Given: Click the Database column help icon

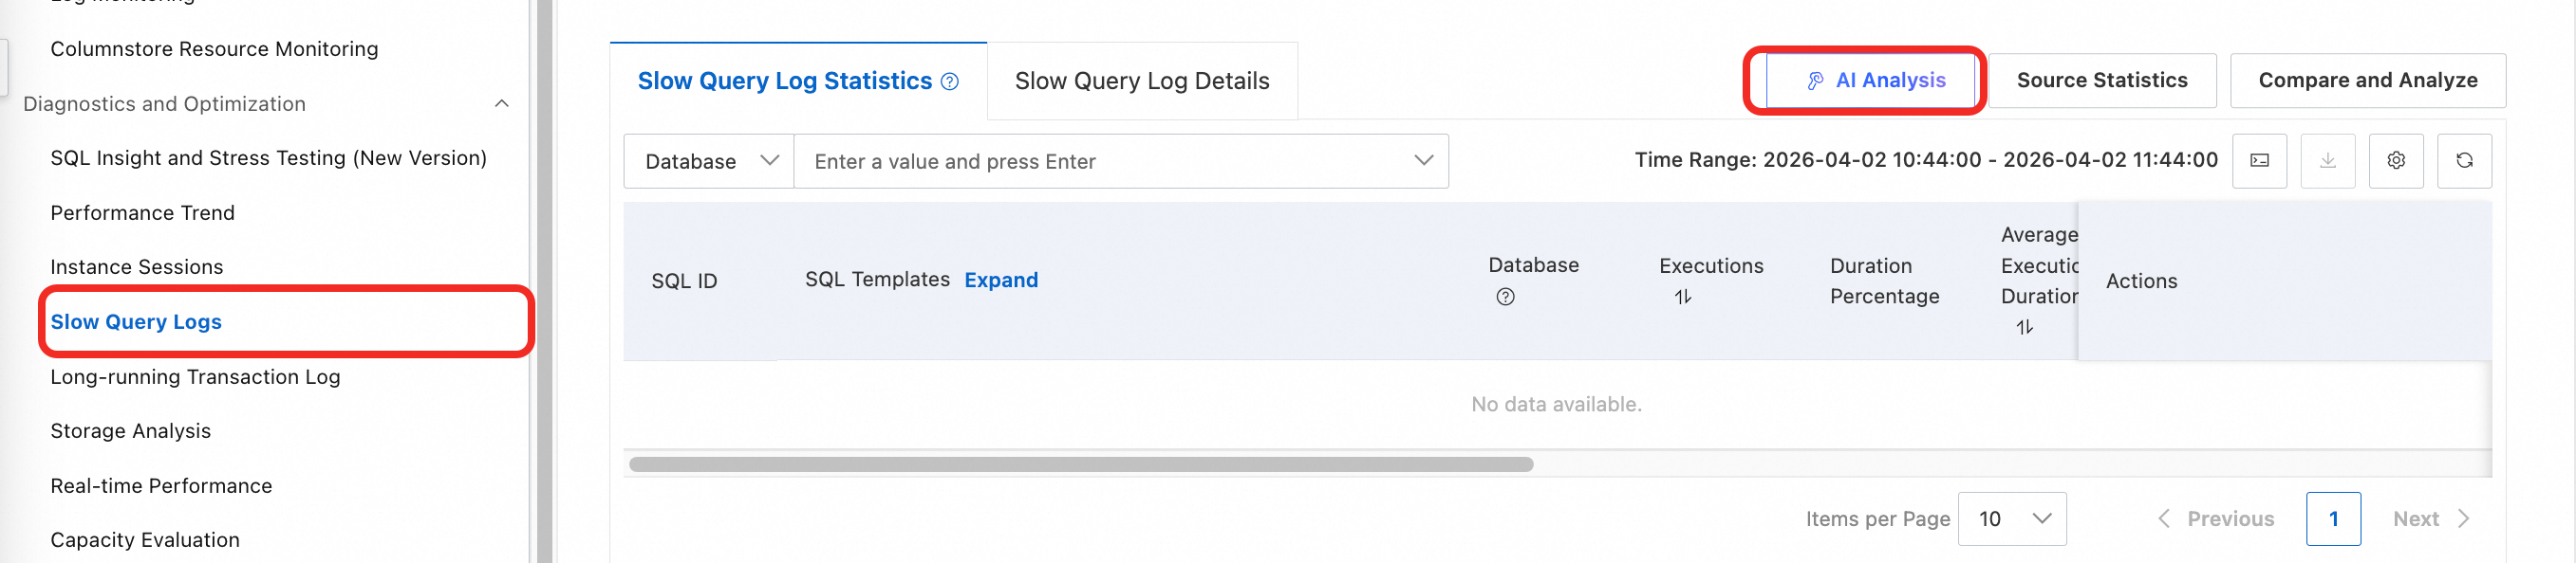Looking at the screenshot, I should point(1505,297).
